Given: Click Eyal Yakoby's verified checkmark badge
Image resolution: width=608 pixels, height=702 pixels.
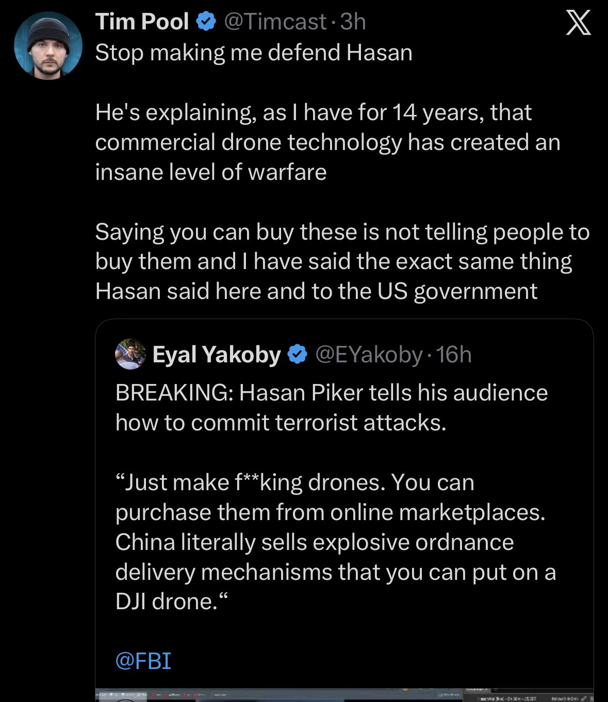Looking at the screenshot, I should pos(298,355).
